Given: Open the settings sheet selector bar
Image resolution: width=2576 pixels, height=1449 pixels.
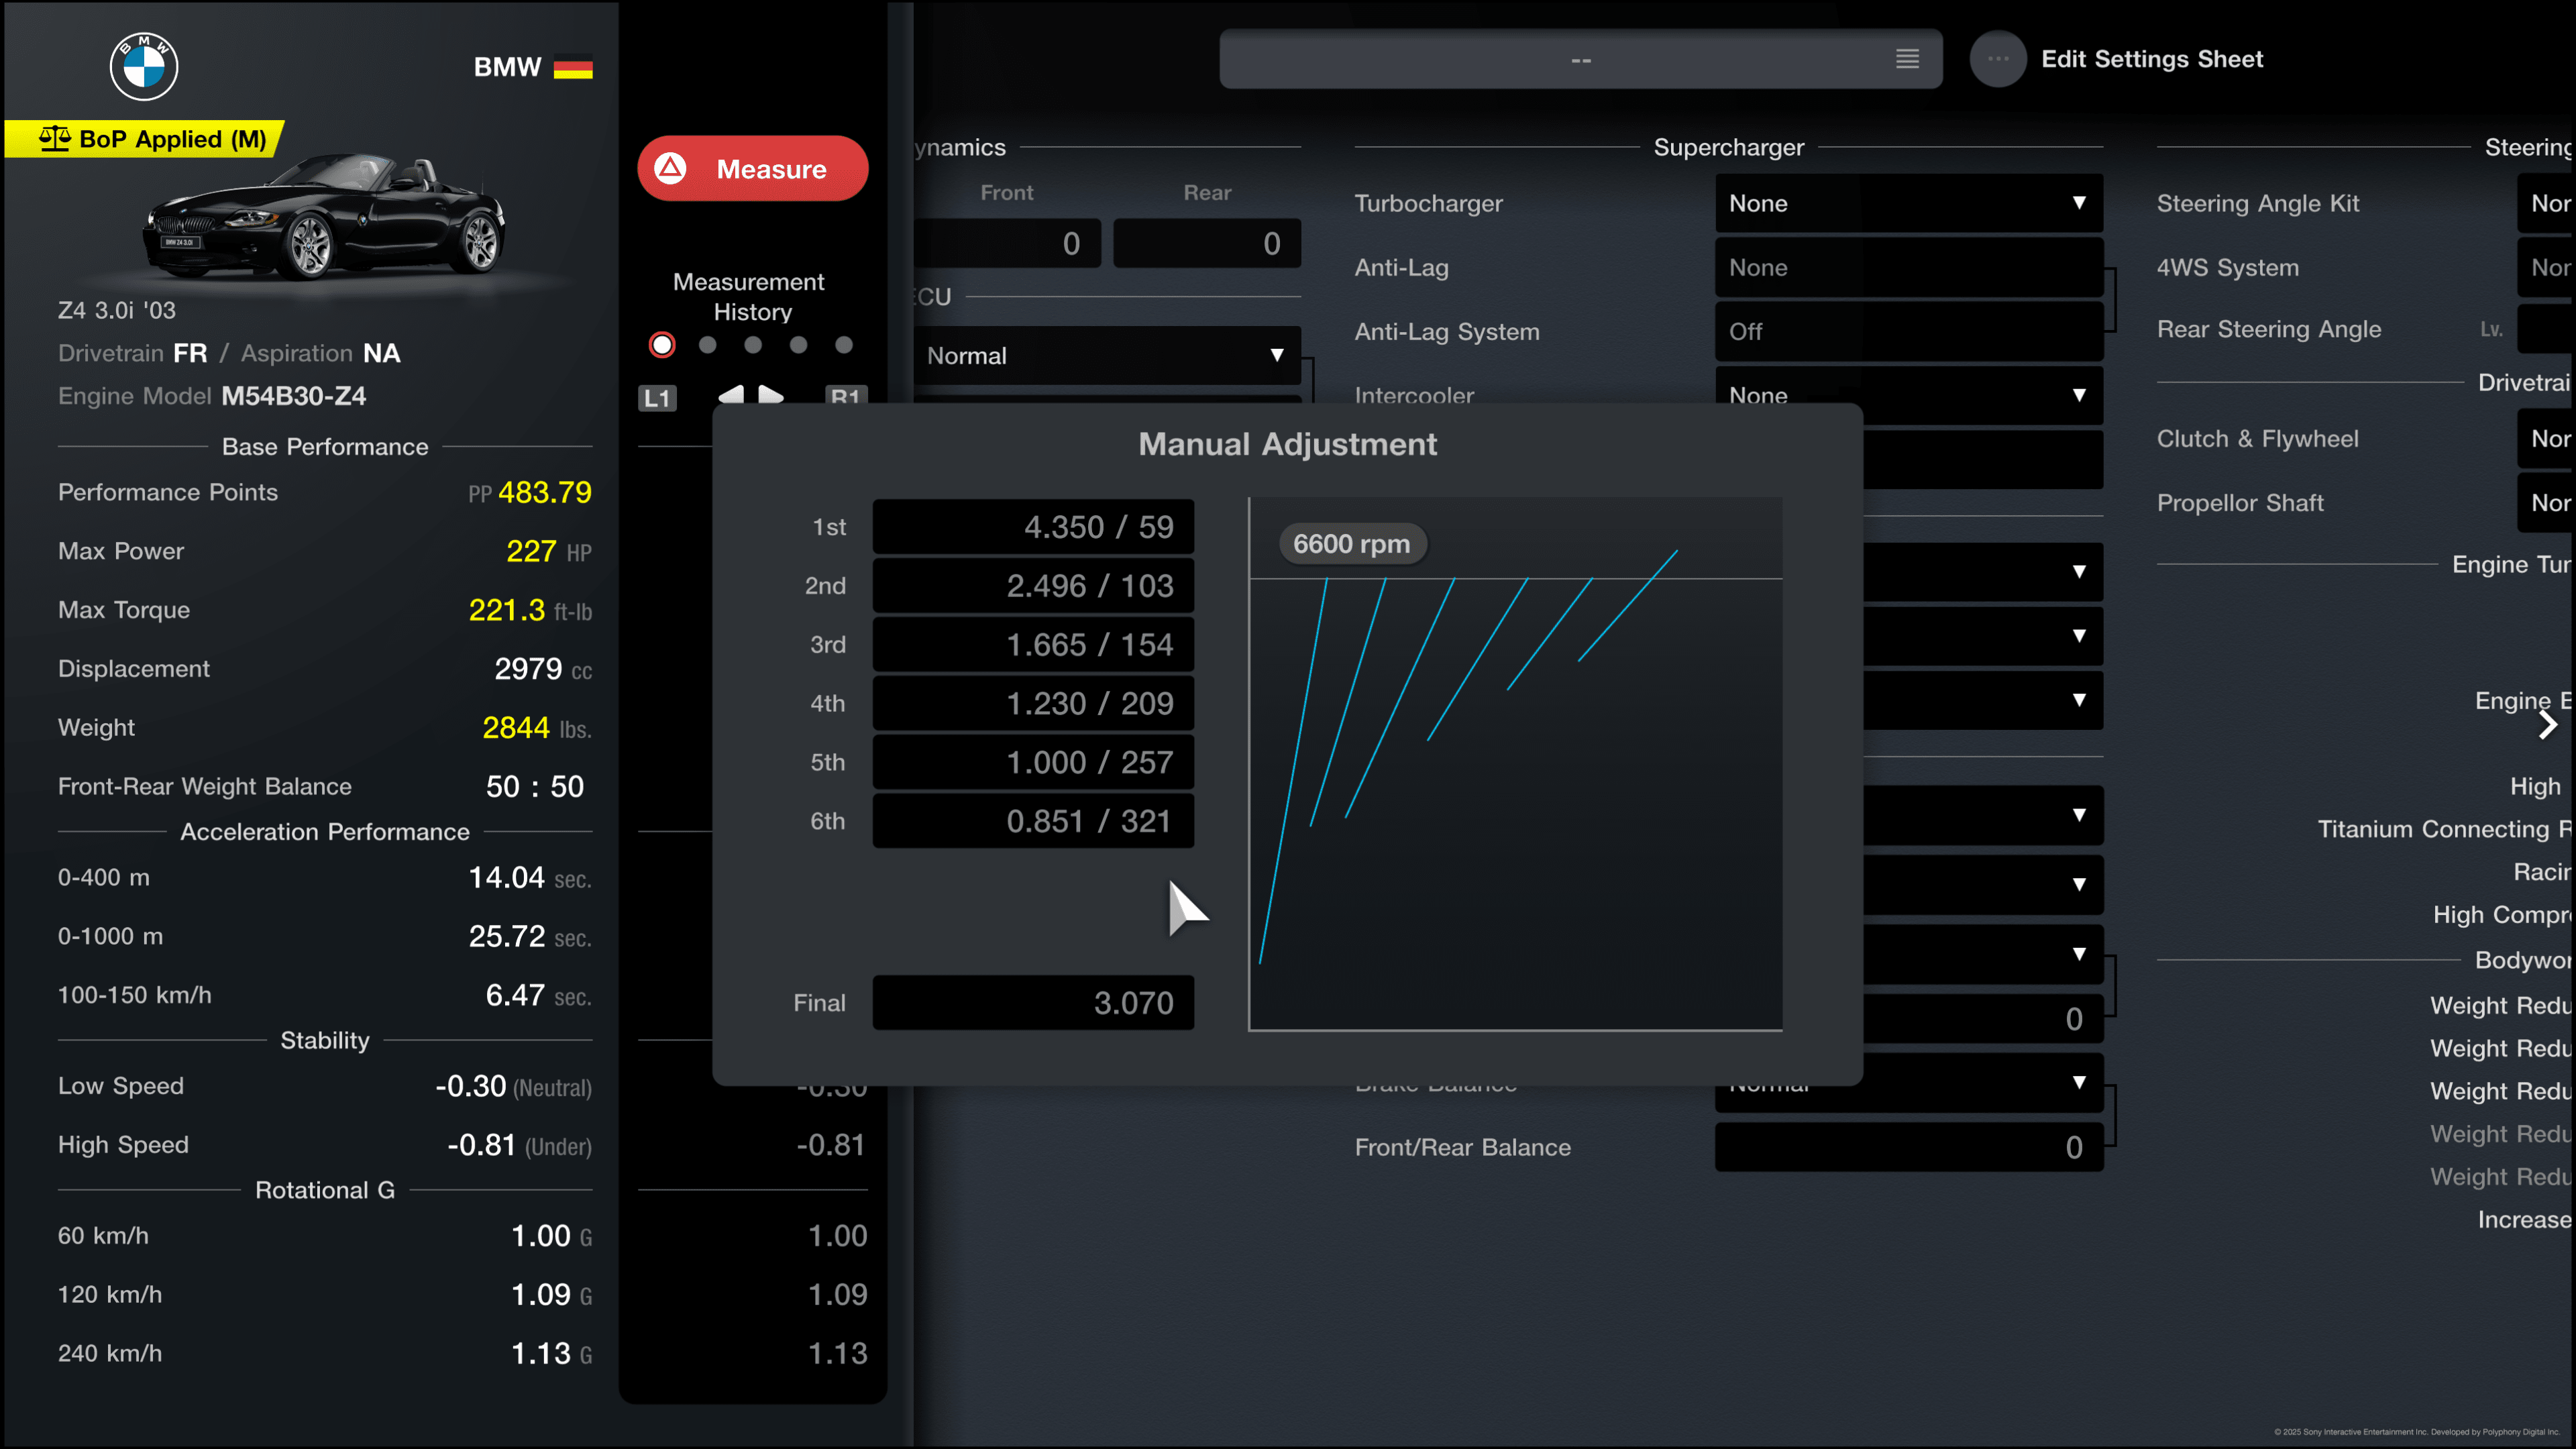Looking at the screenshot, I should click(x=1580, y=59).
